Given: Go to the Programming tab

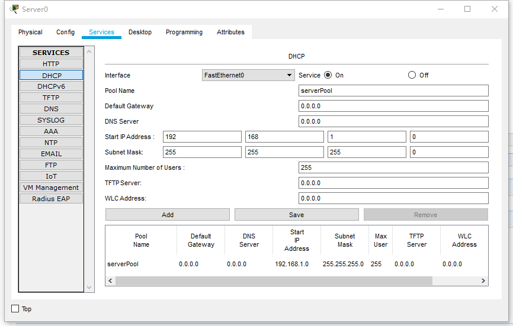Looking at the screenshot, I should [184, 32].
